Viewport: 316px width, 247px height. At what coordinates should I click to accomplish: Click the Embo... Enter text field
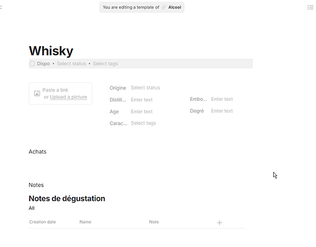coord(222,99)
